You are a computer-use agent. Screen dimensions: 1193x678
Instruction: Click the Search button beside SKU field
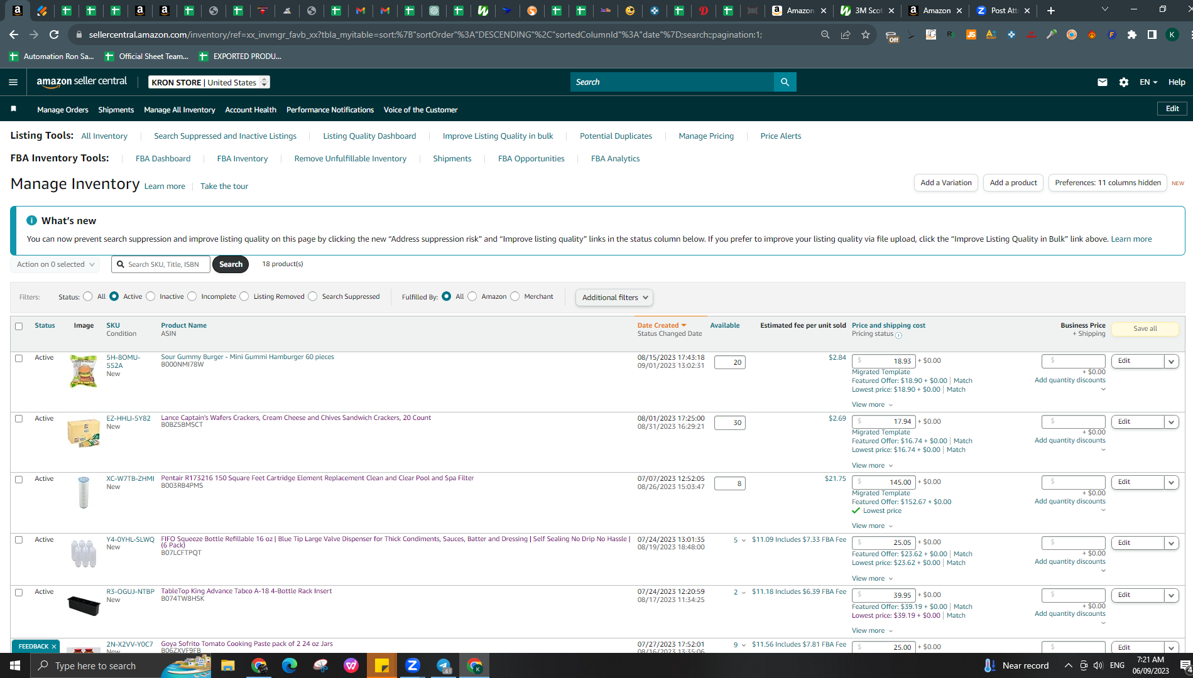coord(231,264)
